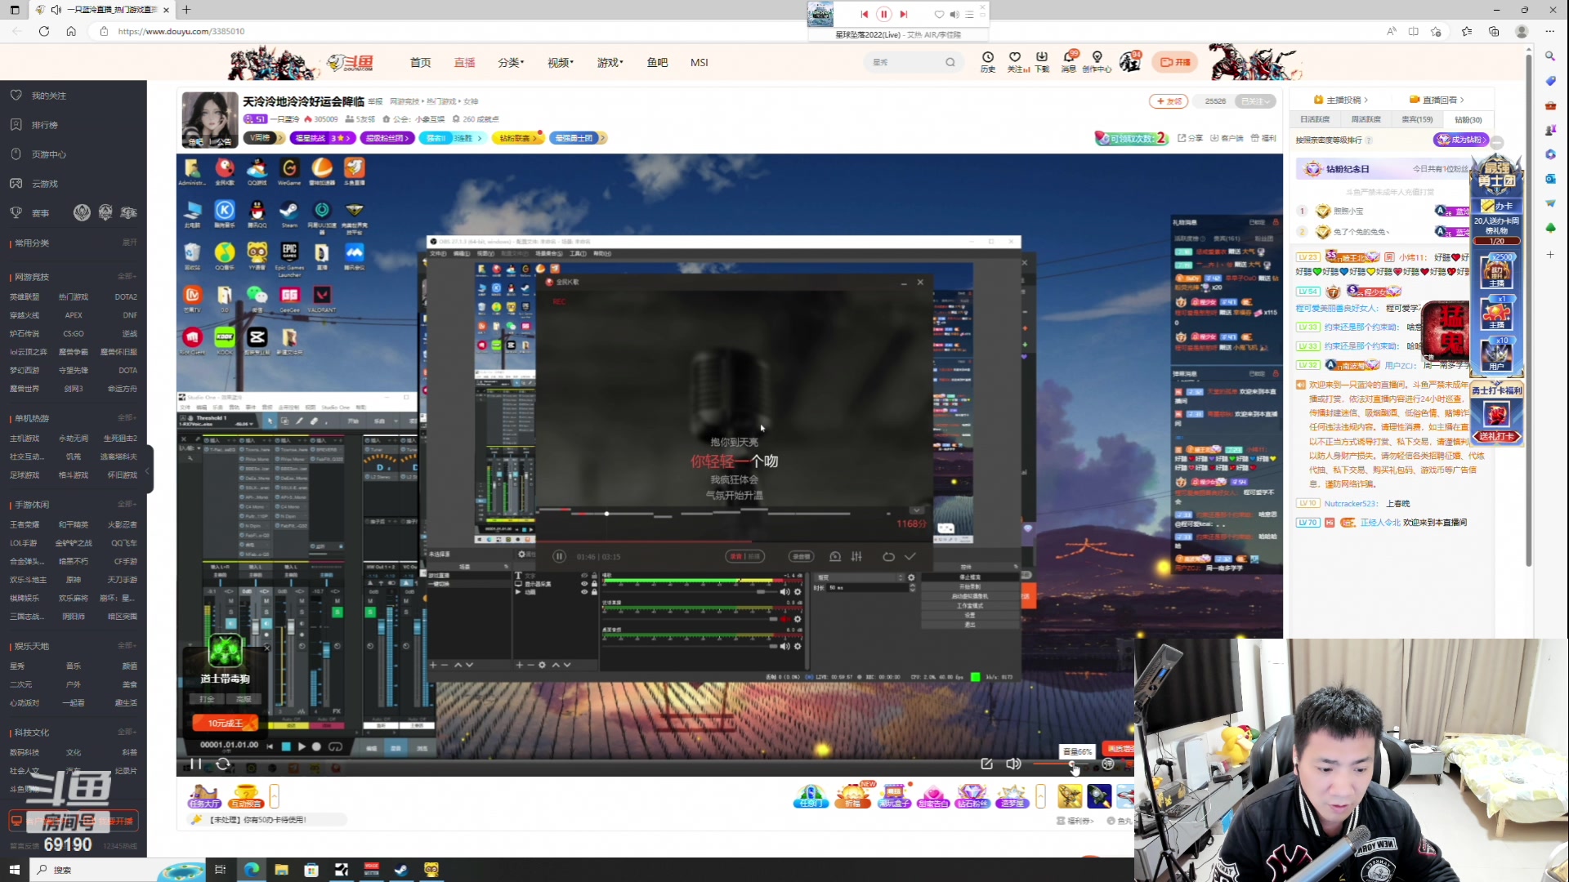Open 英雄联盟 category link

(25, 297)
